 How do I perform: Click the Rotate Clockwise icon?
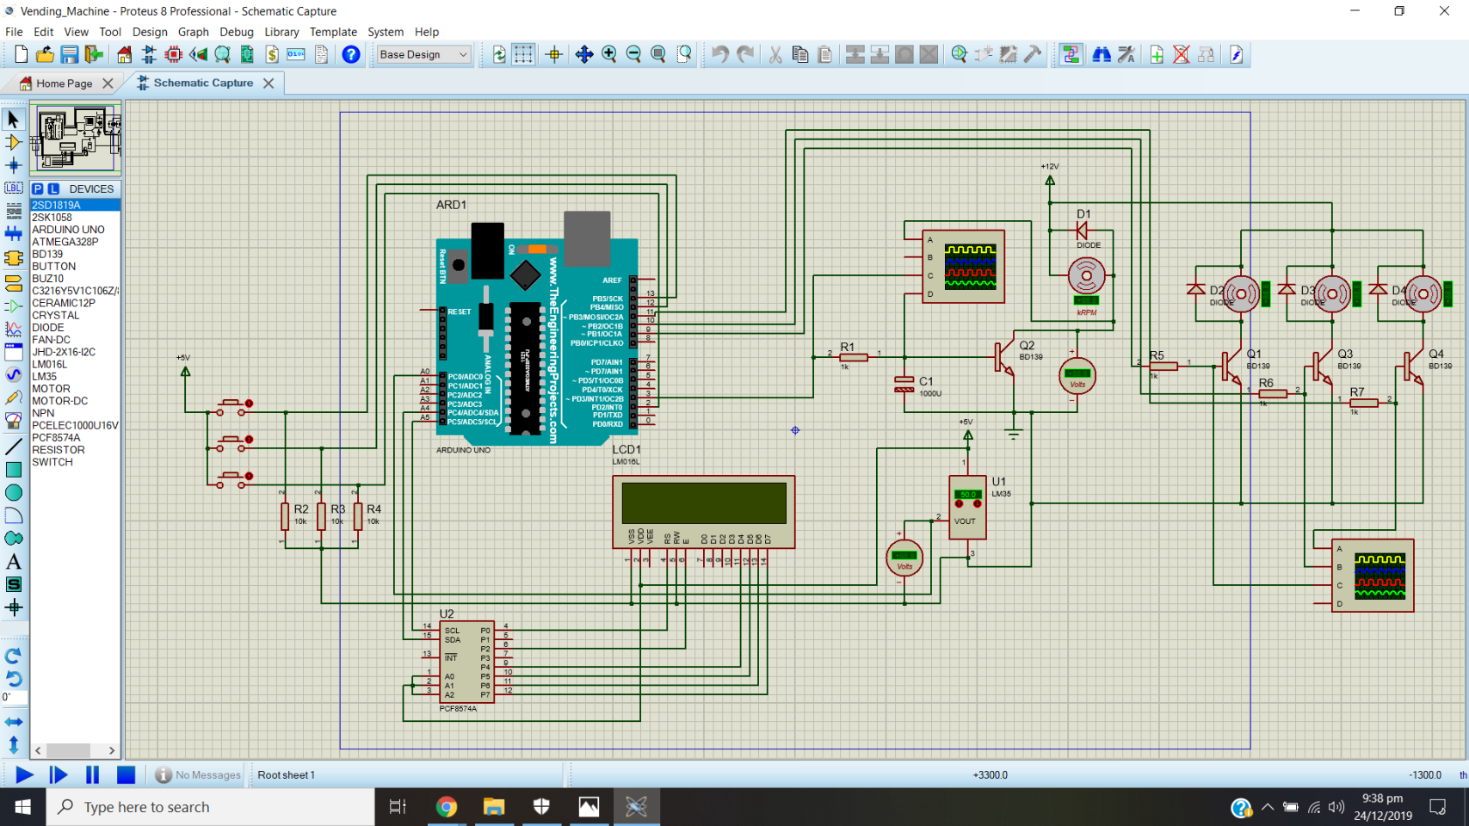click(14, 656)
